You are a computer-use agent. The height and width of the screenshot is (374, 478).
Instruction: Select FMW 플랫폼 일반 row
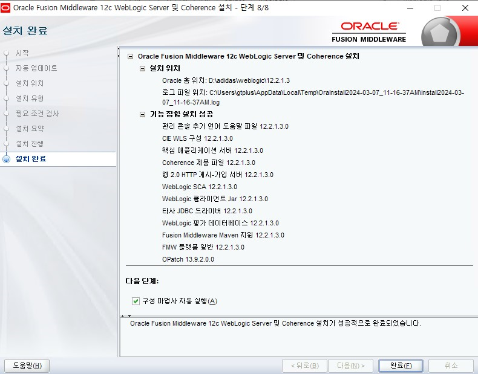(x=203, y=247)
